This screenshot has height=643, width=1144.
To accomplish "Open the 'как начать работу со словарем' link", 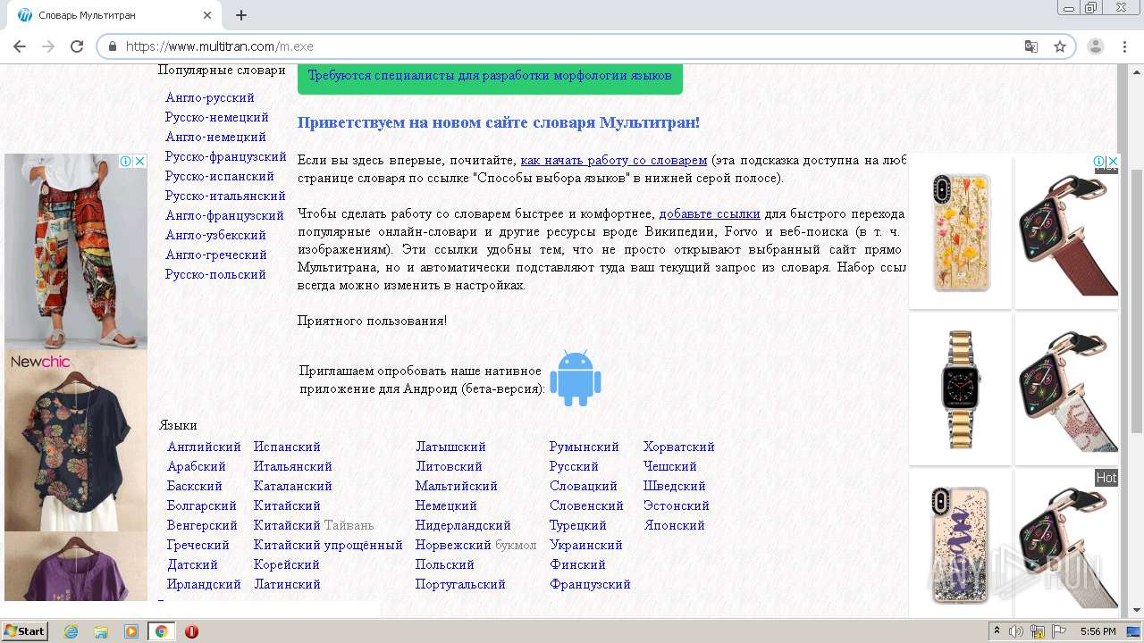I will (x=614, y=161).
